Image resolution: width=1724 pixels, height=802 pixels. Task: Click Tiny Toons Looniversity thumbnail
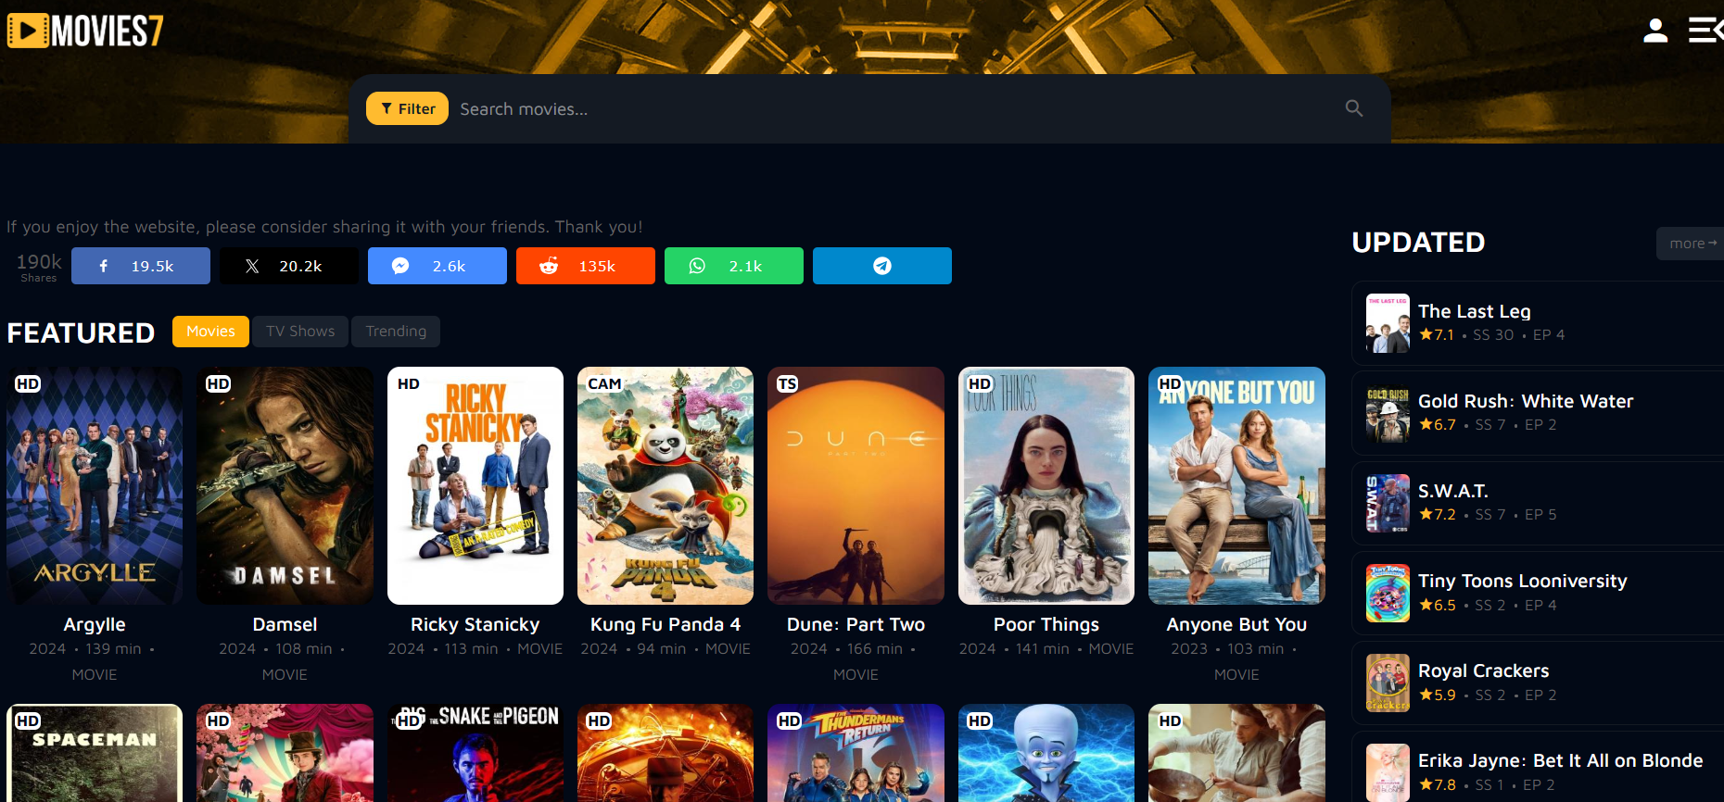[1388, 593]
